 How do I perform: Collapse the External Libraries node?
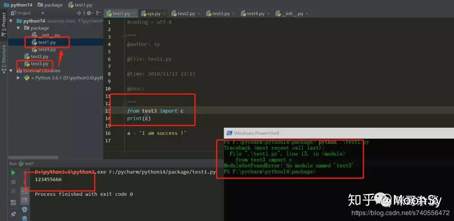pos(11,71)
